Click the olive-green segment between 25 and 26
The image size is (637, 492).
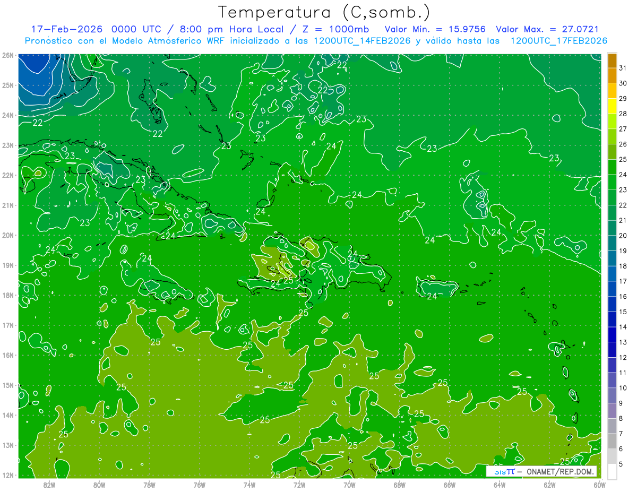[612, 152]
